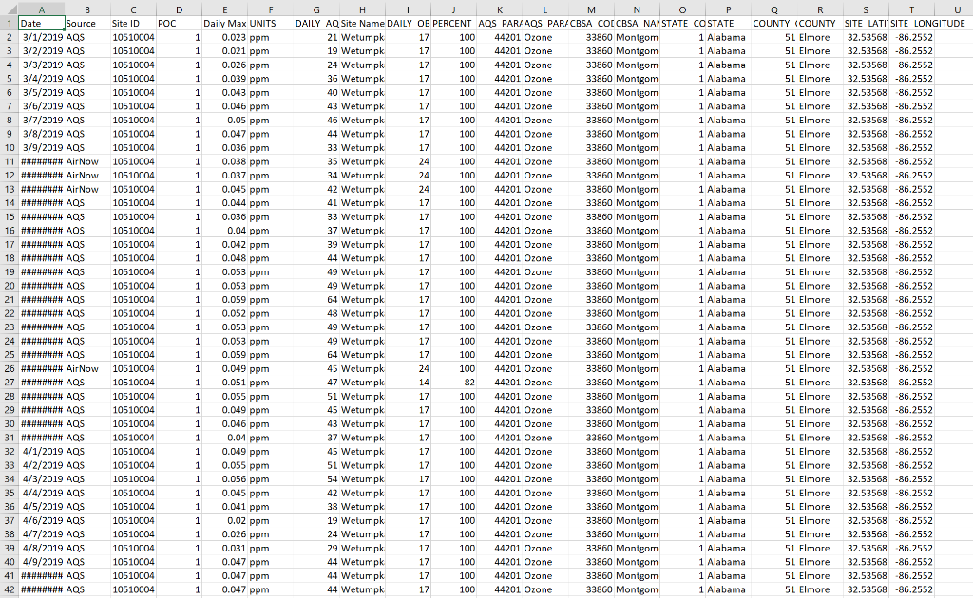Select the STATE column header P
Screen dimensions: 973x598
[727, 9]
